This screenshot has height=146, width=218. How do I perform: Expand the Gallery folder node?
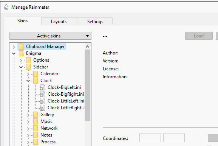click(28, 115)
